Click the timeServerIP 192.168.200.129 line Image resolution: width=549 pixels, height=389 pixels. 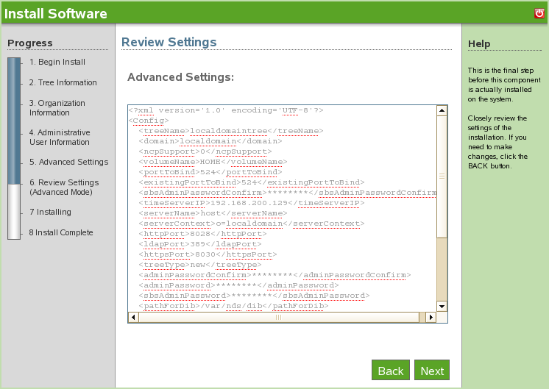(252, 203)
